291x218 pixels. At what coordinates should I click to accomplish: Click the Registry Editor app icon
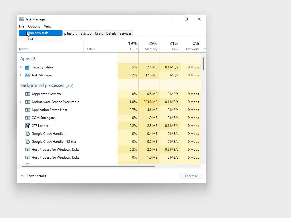[28, 67]
